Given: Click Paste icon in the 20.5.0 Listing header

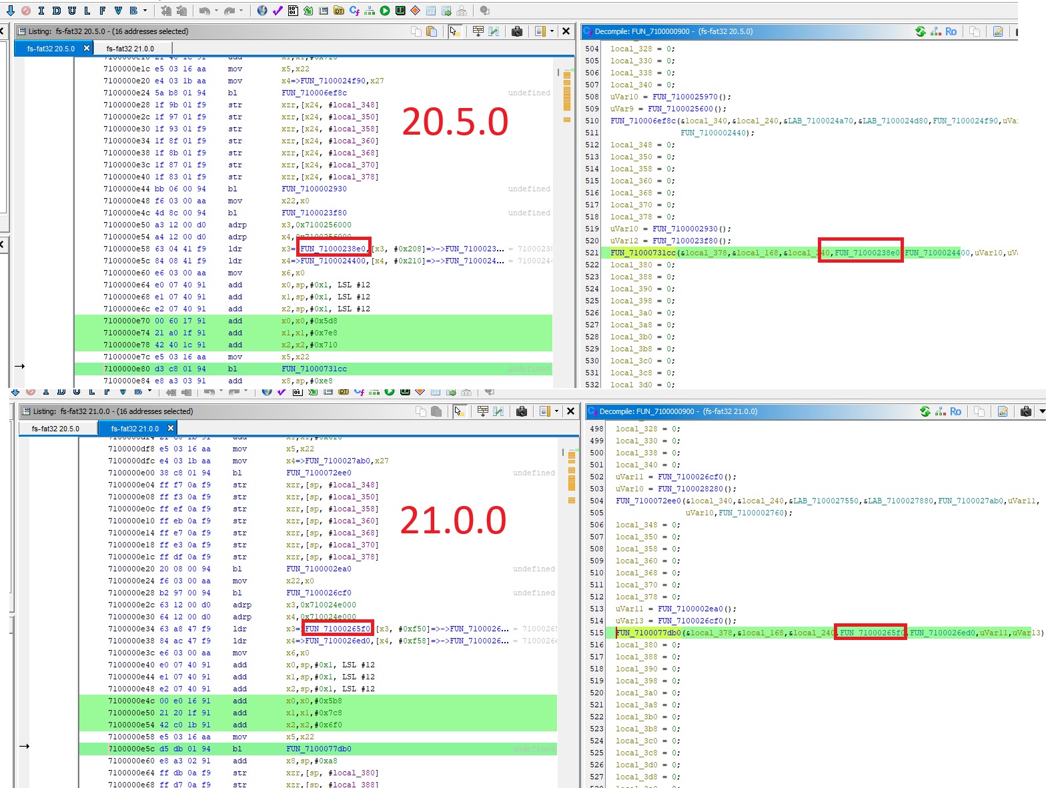Looking at the screenshot, I should [432, 31].
